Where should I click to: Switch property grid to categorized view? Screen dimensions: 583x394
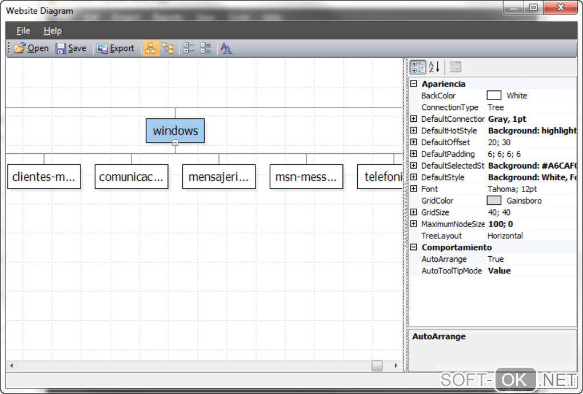[418, 67]
